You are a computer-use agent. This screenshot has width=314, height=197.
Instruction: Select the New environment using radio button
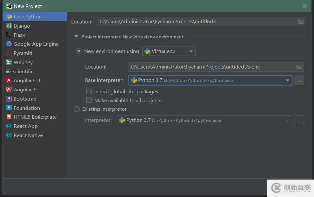79,51
